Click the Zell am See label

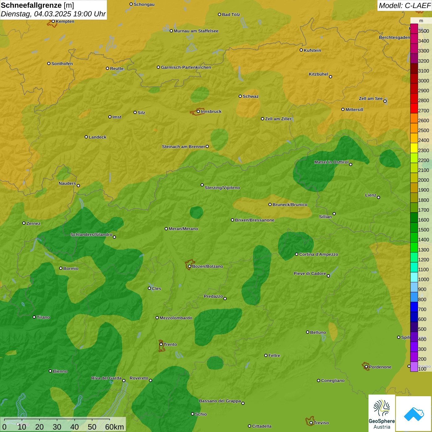click(x=371, y=98)
